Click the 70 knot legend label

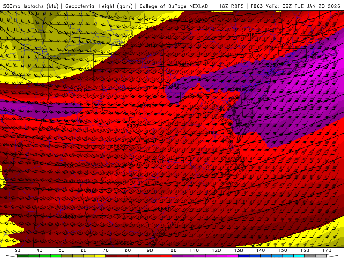coord(106,250)
